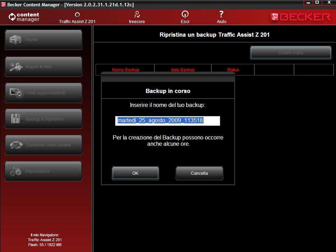Click the Aiuto label
This screenshot has width=336, height=252.
[222, 22]
